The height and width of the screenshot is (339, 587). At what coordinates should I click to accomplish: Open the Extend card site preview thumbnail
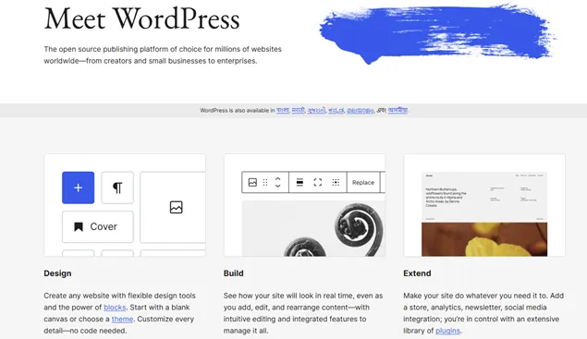(484, 214)
